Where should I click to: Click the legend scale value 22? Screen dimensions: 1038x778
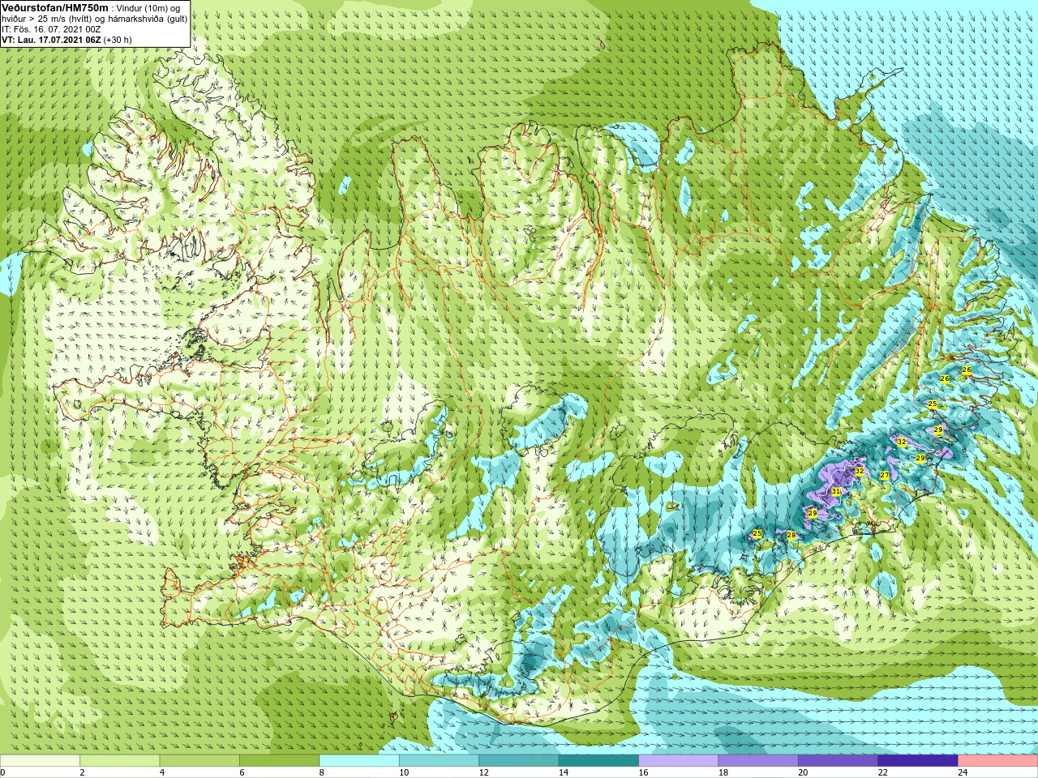point(883,772)
